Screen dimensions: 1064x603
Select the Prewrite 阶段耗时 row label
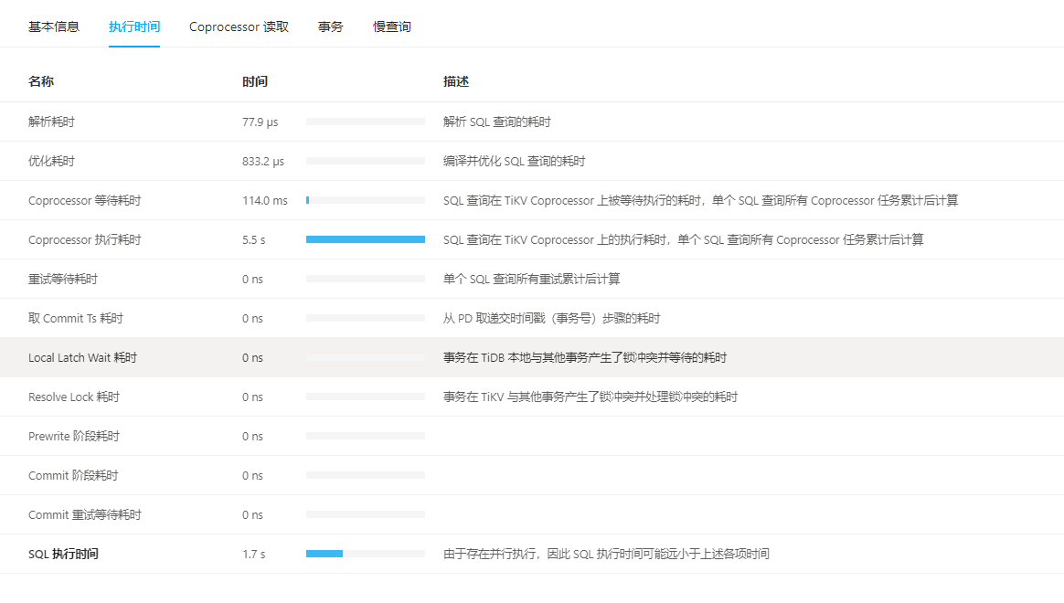pos(74,436)
